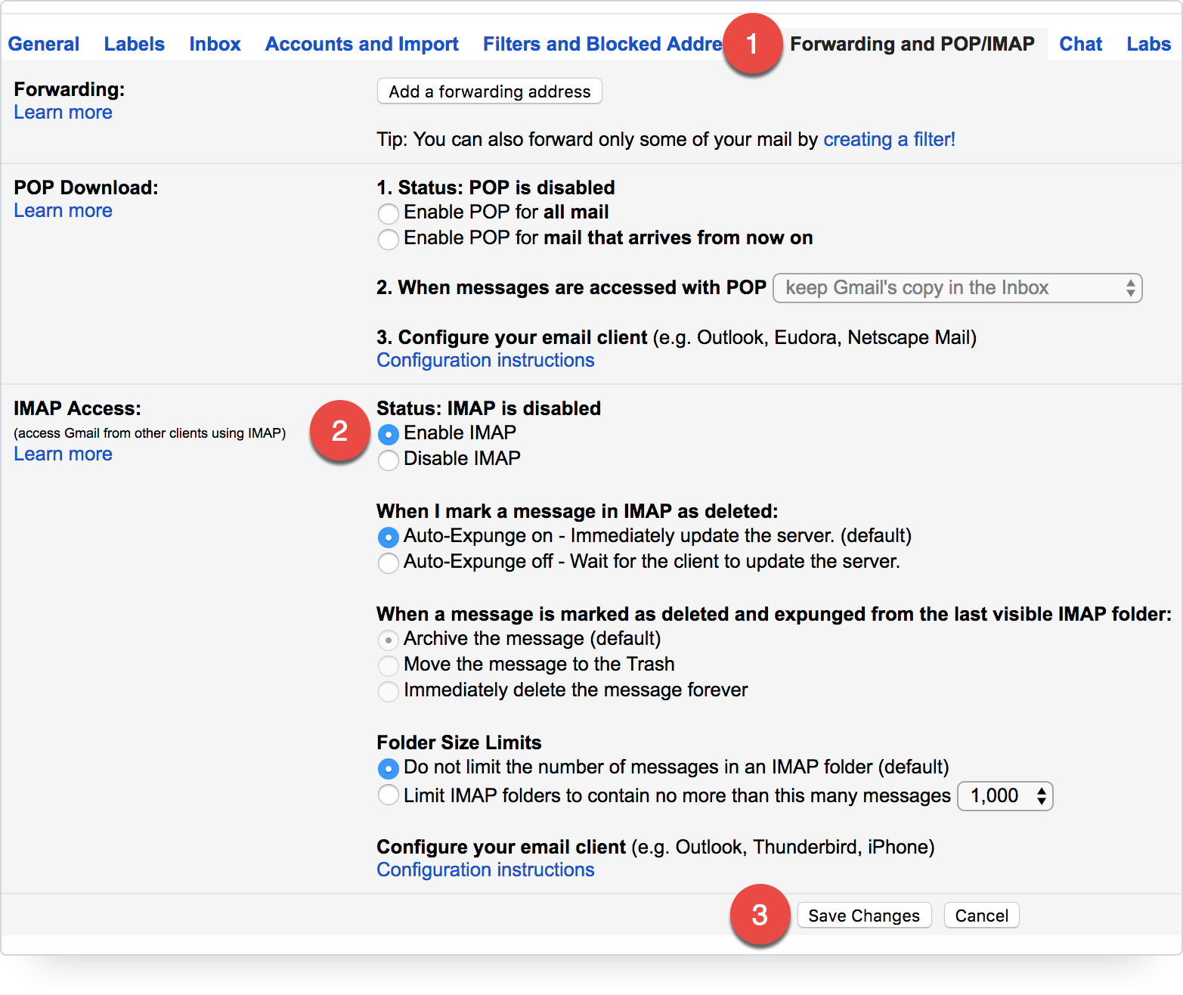Select the Disable IMAP option
Image resolution: width=1183 pixels, height=995 pixels.
[x=388, y=460]
